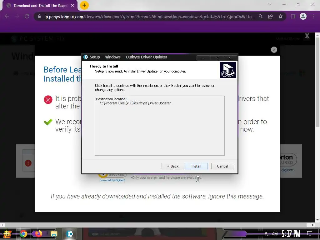Click the browser forward arrow

(17, 16)
